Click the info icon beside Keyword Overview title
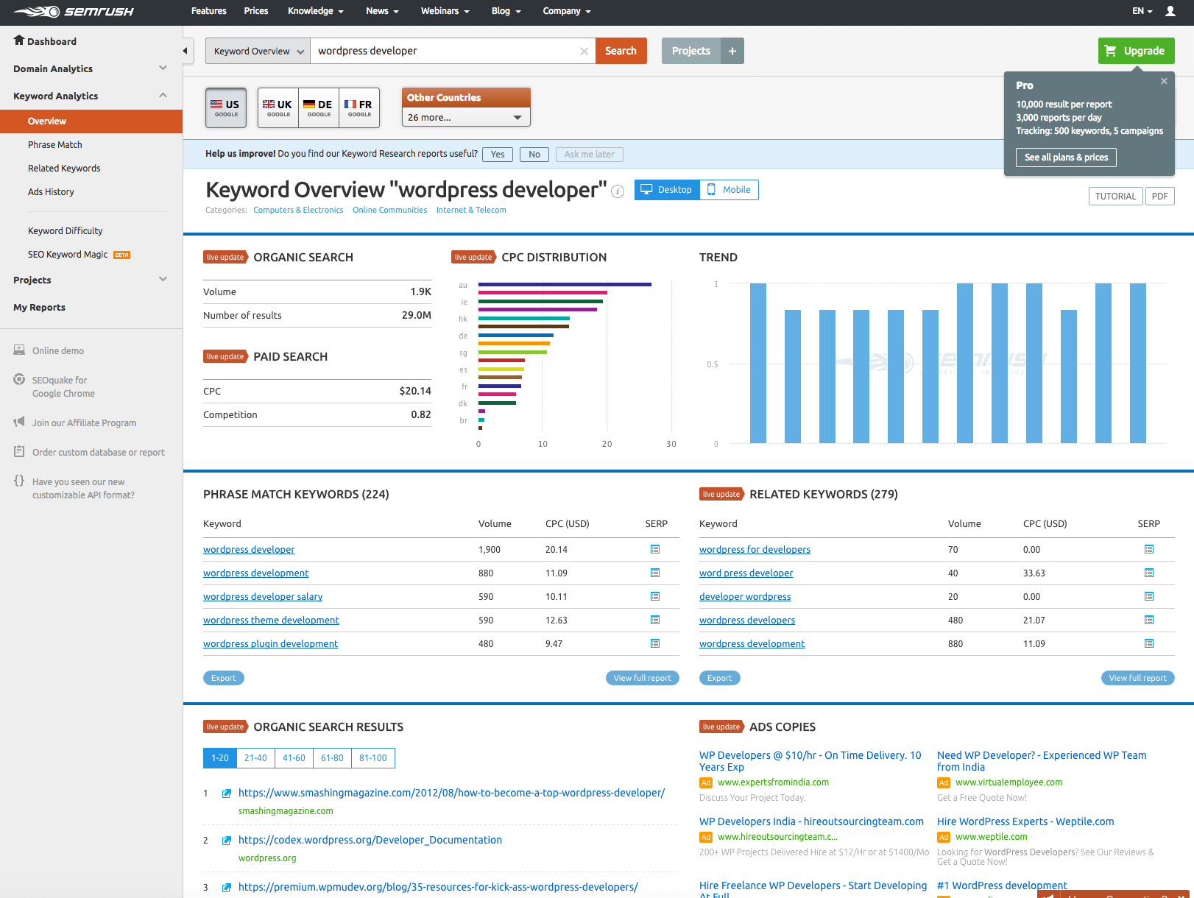 [x=618, y=191]
